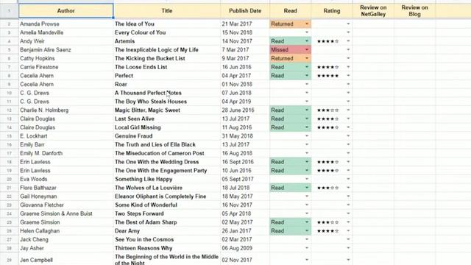The image size is (471, 265).
Task: Select the E. Lockhart author cell
Action: point(65,135)
